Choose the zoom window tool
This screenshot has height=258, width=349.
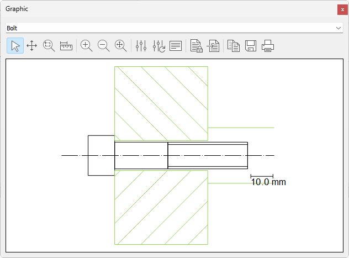click(49, 46)
